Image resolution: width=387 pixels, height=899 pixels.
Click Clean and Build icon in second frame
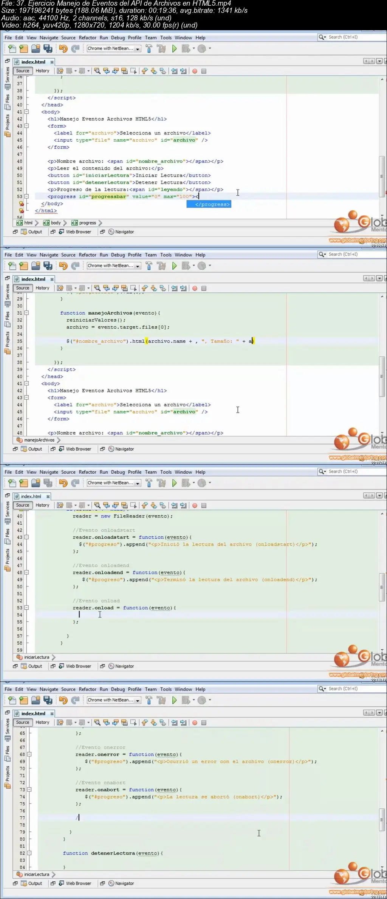[161, 266]
